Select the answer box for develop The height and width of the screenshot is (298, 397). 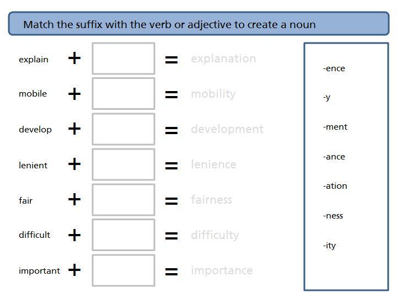click(124, 129)
